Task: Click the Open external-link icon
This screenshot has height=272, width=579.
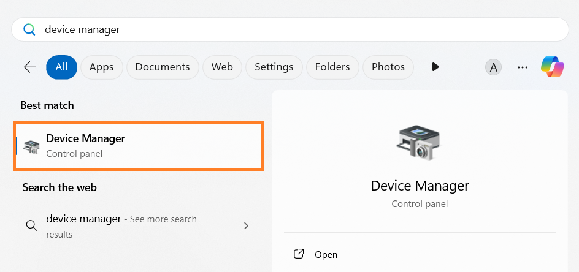Action: tap(299, 254)
